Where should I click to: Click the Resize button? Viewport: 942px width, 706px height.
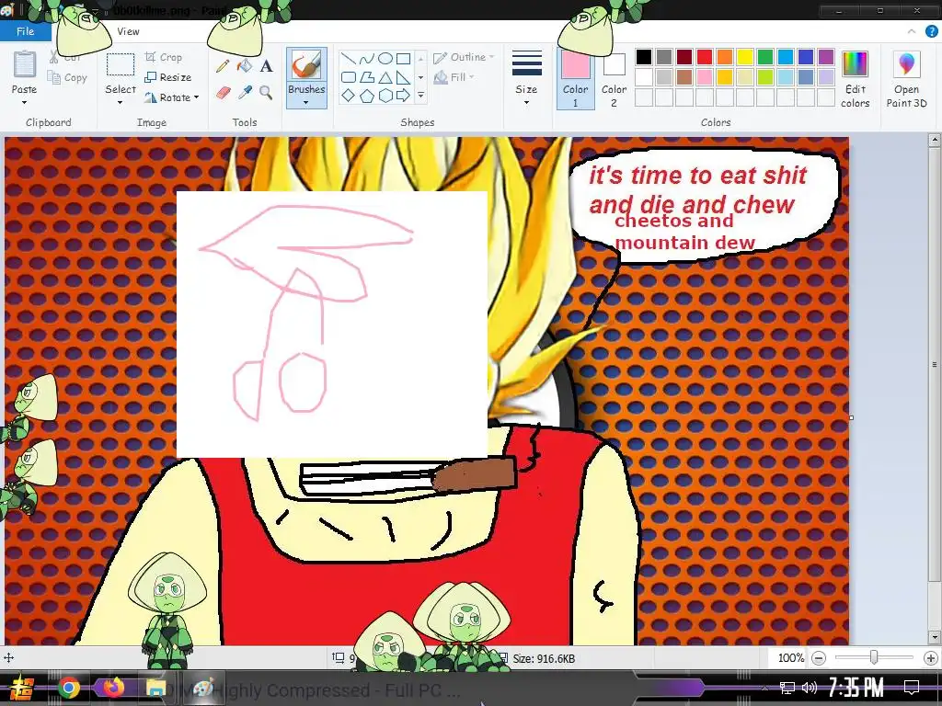pyautogui.click(x=168, y=77)
